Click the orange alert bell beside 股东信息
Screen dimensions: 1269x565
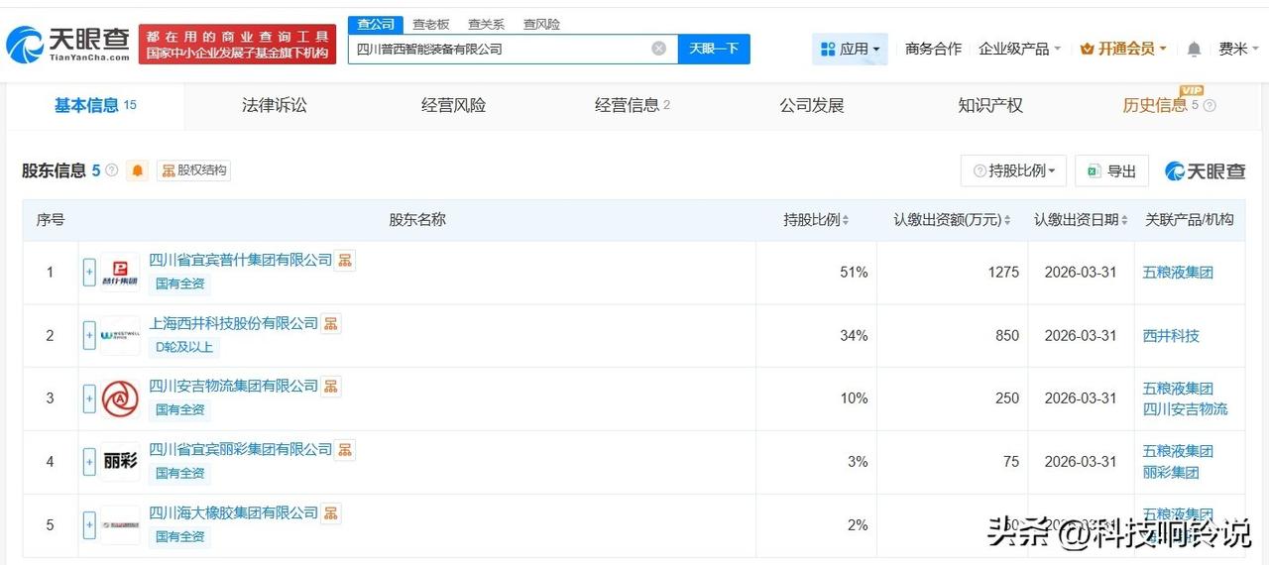[138, 170]
